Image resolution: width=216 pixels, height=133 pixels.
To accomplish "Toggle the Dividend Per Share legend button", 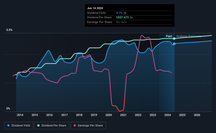I will click(x=52, y=126).
